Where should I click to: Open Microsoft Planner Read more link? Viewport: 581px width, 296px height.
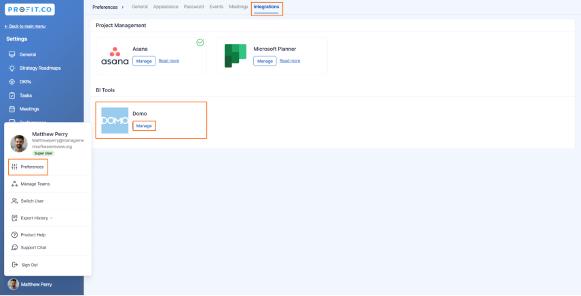click(x=290, y=61)
